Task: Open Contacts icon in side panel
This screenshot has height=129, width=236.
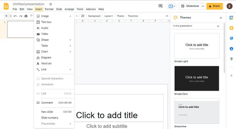Action: tap(232, 49)
